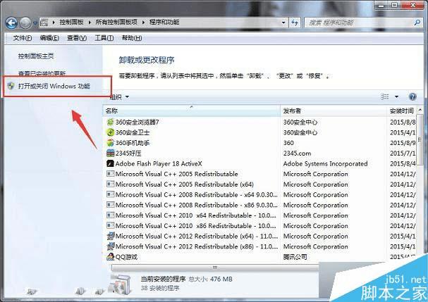
Task: Open the 查看(V) menu
Action: tap(77, 38)
